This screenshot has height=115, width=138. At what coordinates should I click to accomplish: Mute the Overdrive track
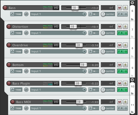coord(119,45)
